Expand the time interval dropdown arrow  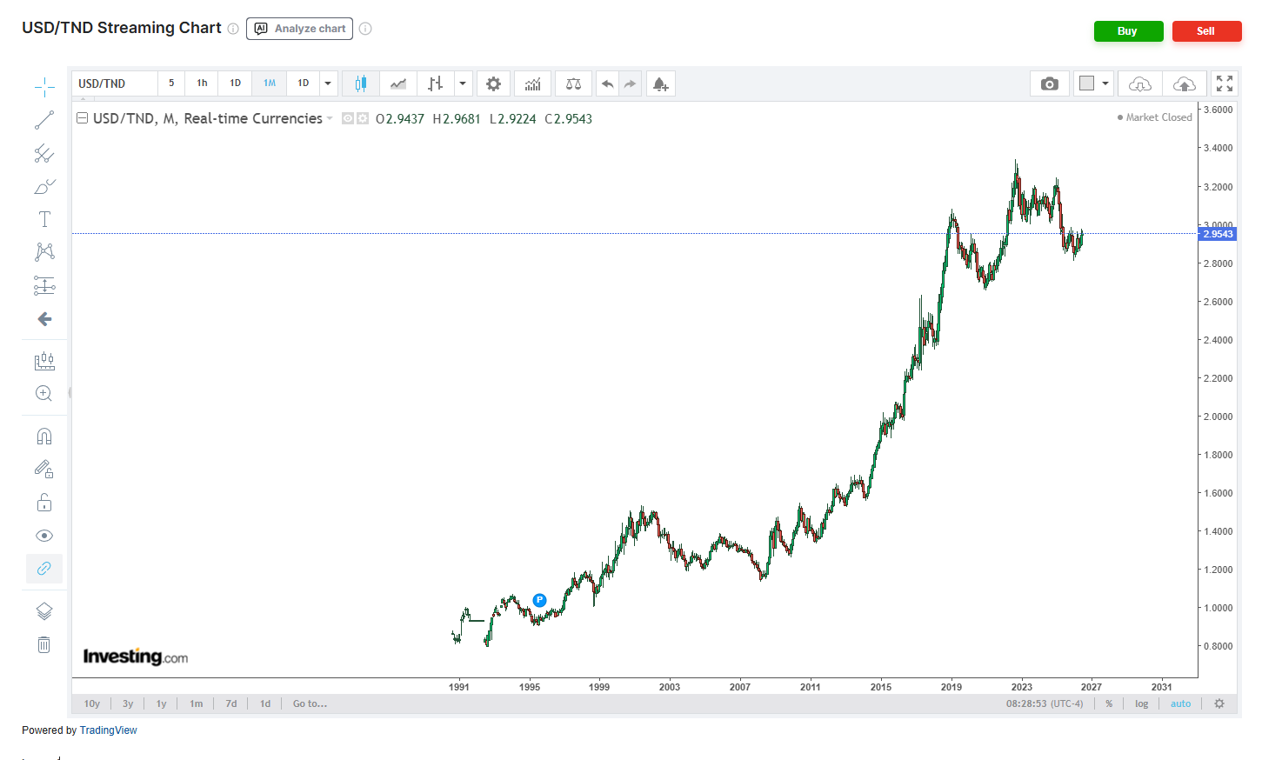328,83
